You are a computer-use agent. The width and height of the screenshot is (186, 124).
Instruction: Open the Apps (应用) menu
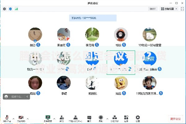126,119
